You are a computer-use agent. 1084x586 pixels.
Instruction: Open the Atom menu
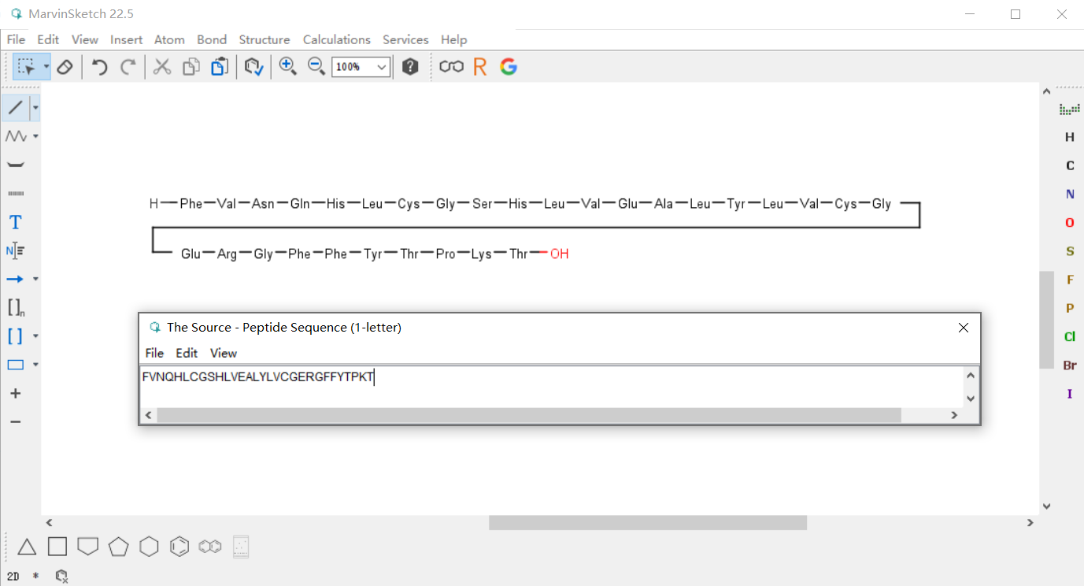coord(169,39)
